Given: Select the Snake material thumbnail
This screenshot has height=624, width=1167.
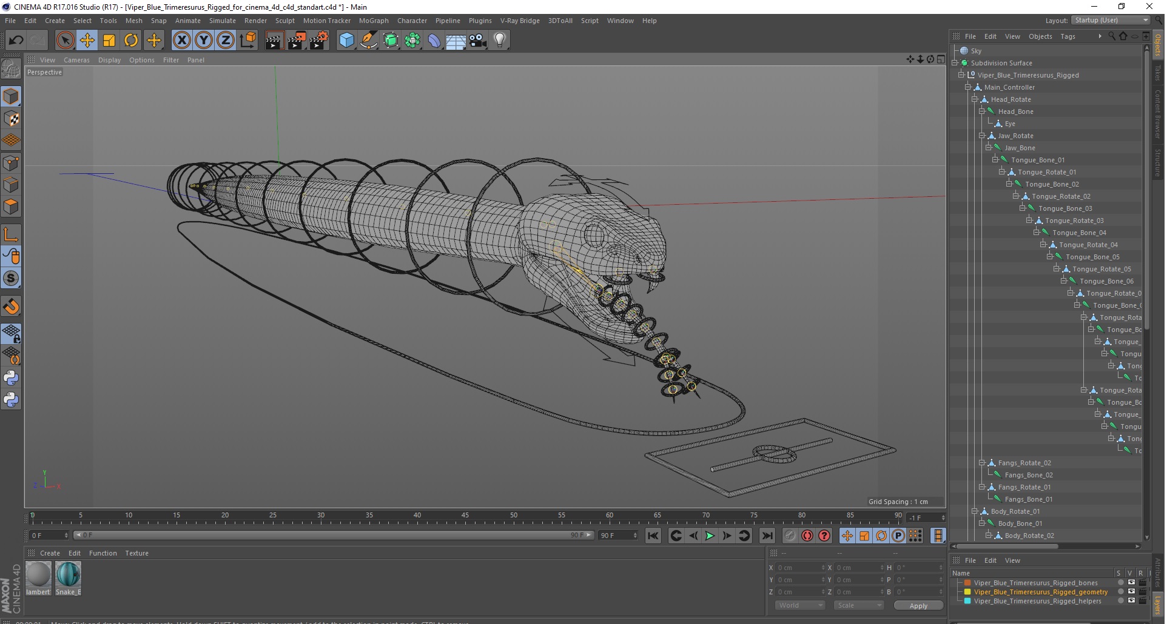Looking at the screenshot, I should 68,579.
